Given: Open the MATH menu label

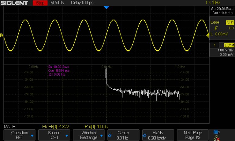Looking at the screenshot, I should tap(9, 126).
